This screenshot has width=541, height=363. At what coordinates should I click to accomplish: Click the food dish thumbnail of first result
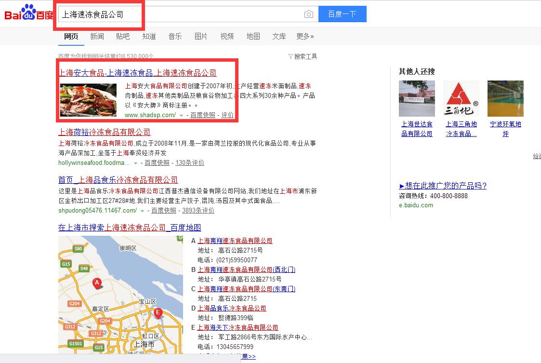pyautogui.click(x=88, y=100)
